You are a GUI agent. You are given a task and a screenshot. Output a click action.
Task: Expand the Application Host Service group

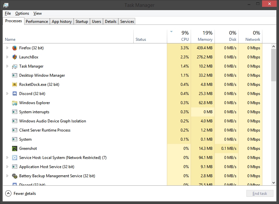tap(7, 167)
